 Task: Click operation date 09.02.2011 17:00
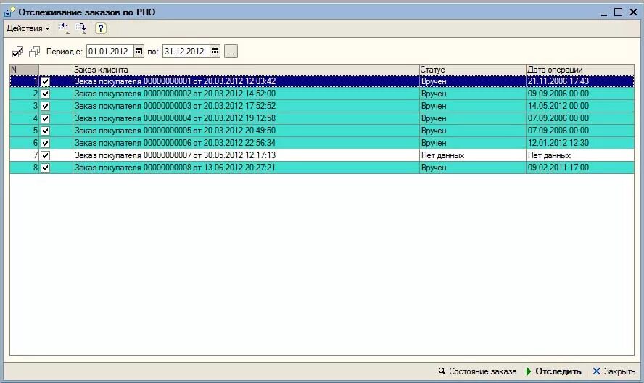pyautogui.click(x=580, y=168)
